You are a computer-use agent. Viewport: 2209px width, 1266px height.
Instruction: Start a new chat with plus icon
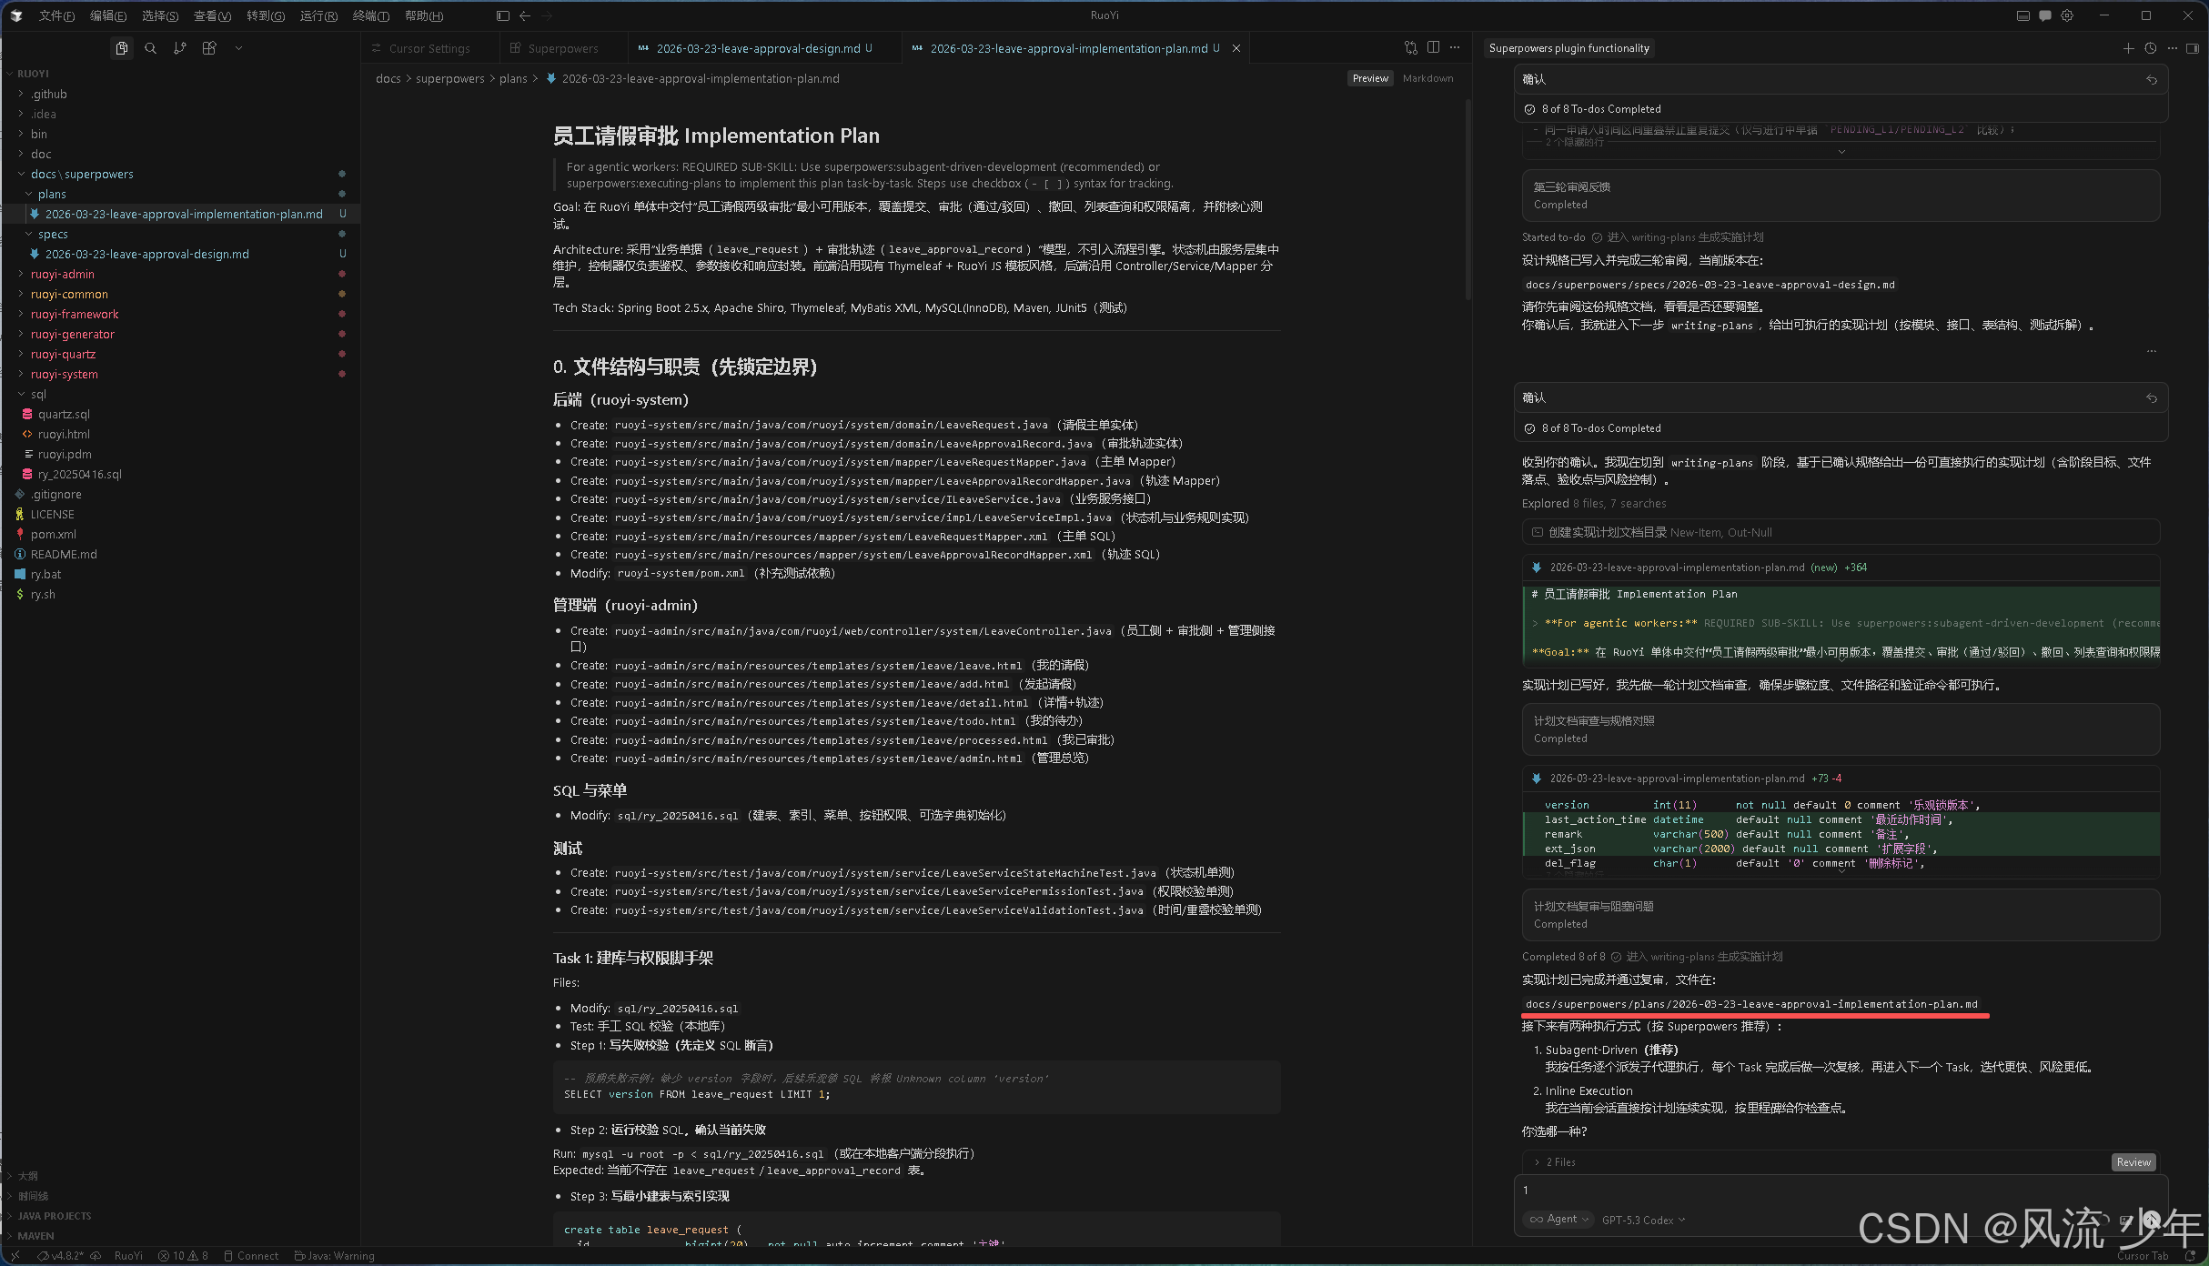(2128, 48)
